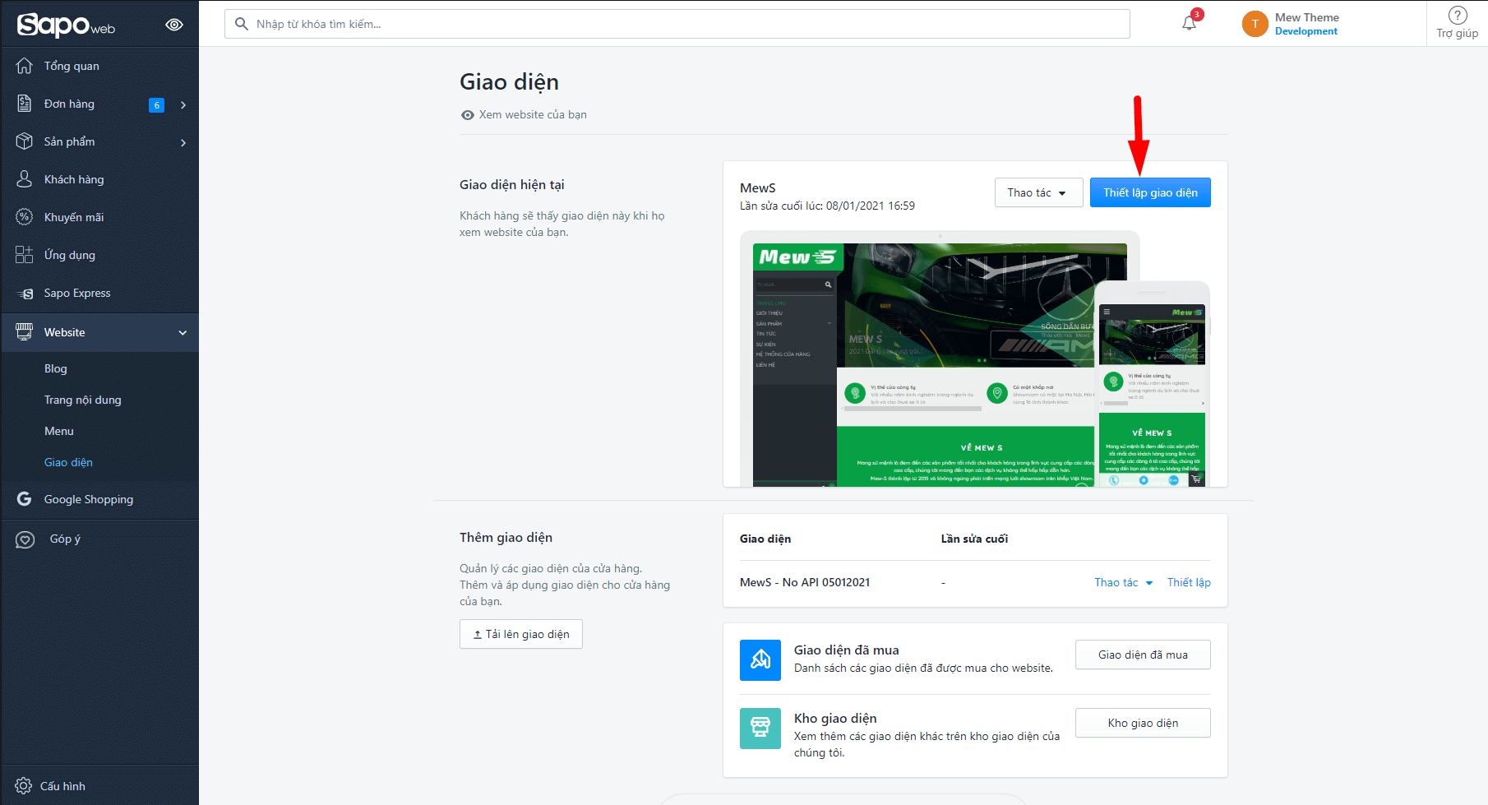Focus the keyword search field

677,24
